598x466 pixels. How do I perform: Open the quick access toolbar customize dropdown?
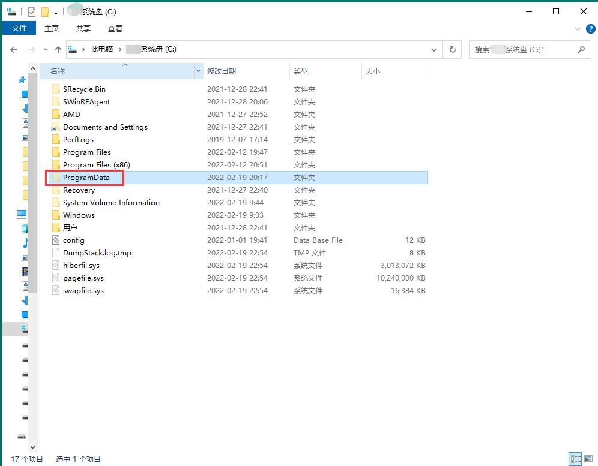coord(56,11)
